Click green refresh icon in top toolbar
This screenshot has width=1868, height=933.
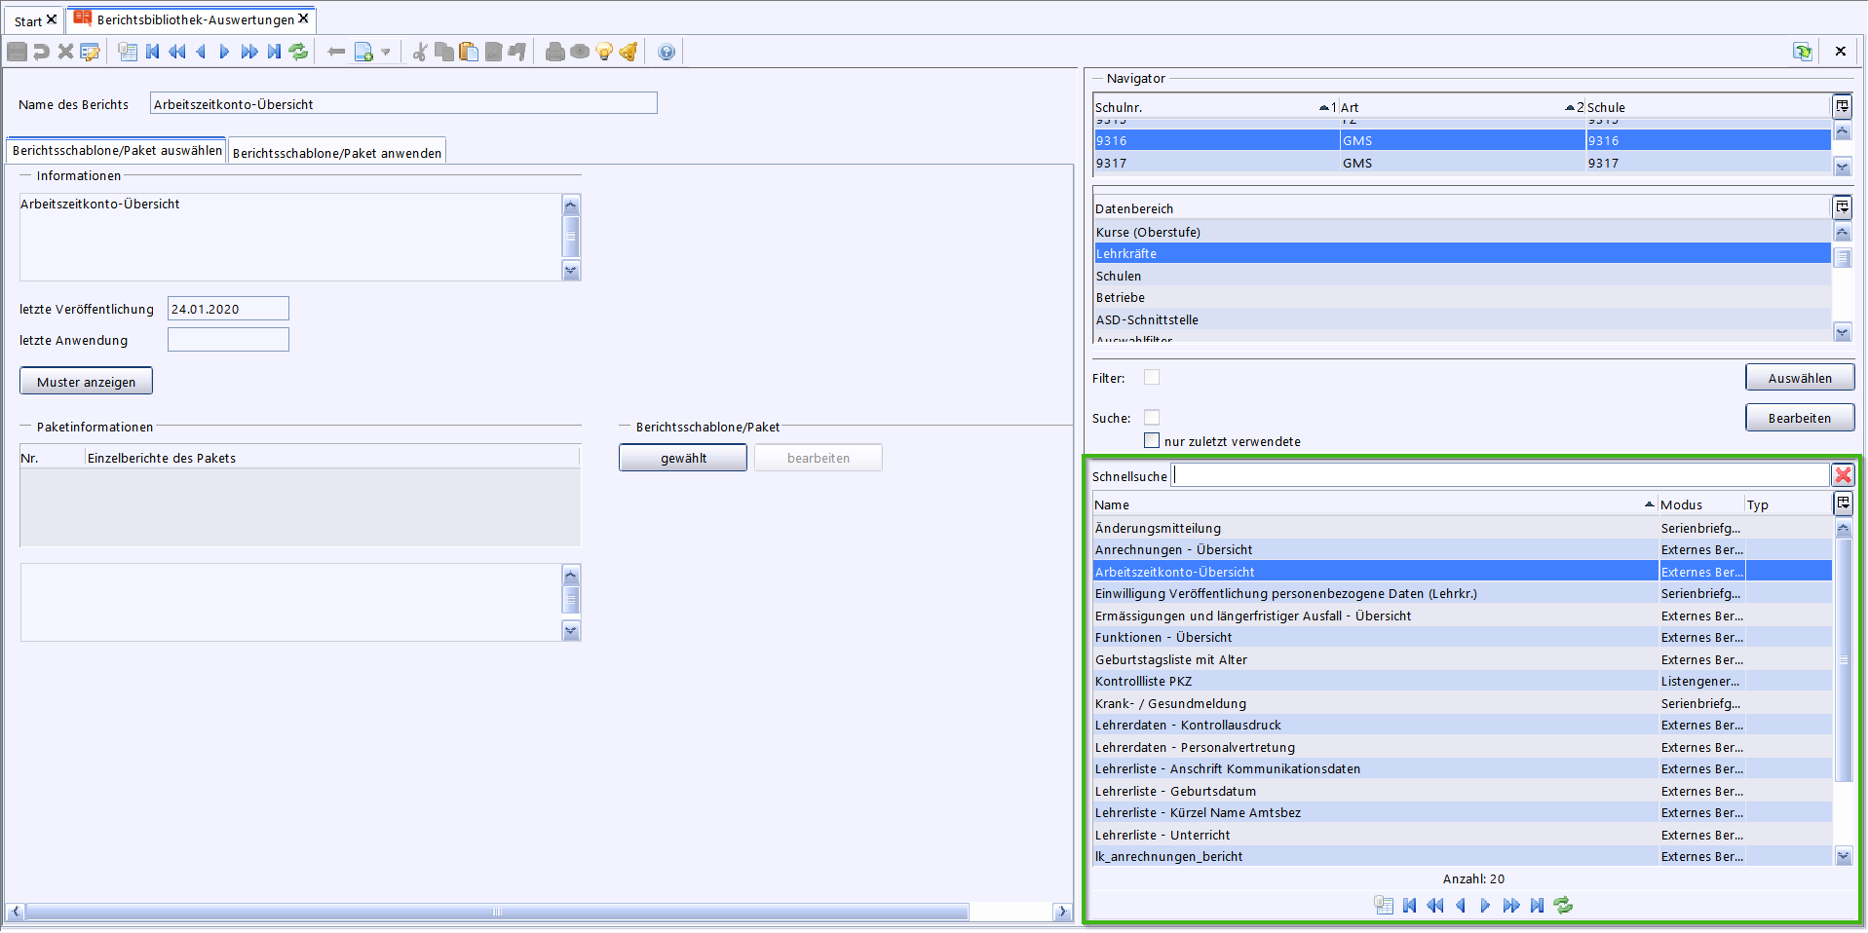298,52
